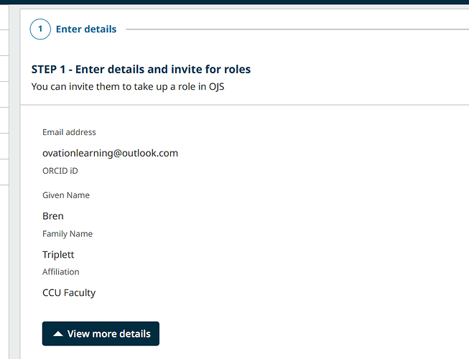This screenshot has height=359, width=469.
Task: Click the step 1 circle indicator
Action: (x=40, y=29)
